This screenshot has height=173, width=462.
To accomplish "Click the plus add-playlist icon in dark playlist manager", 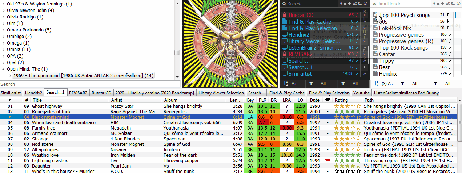I will coord(350,4).
